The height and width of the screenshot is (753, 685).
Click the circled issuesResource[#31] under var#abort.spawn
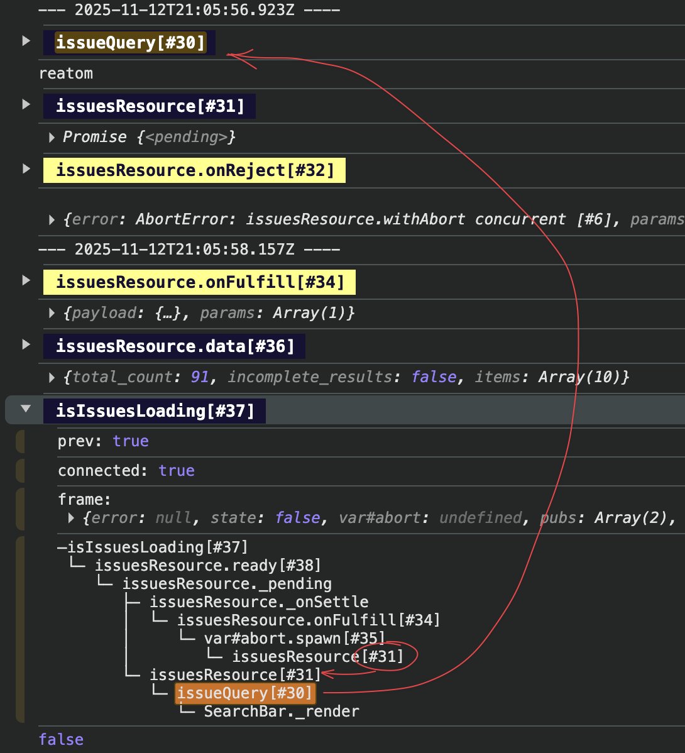(317, 656)
